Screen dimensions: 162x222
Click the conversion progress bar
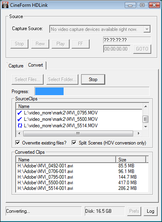click(x=92, y=91)
